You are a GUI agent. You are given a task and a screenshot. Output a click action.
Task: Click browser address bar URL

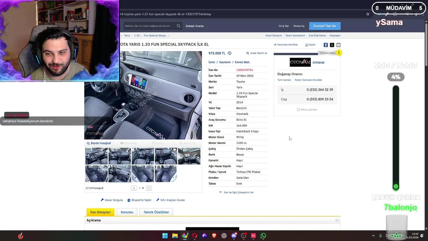166,14
